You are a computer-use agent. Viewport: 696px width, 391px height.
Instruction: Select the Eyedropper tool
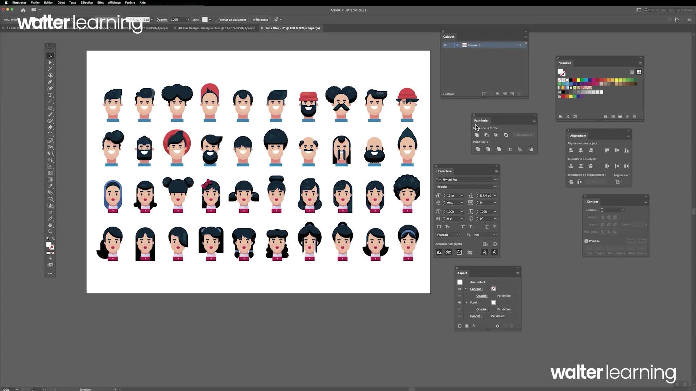point(50,186)
